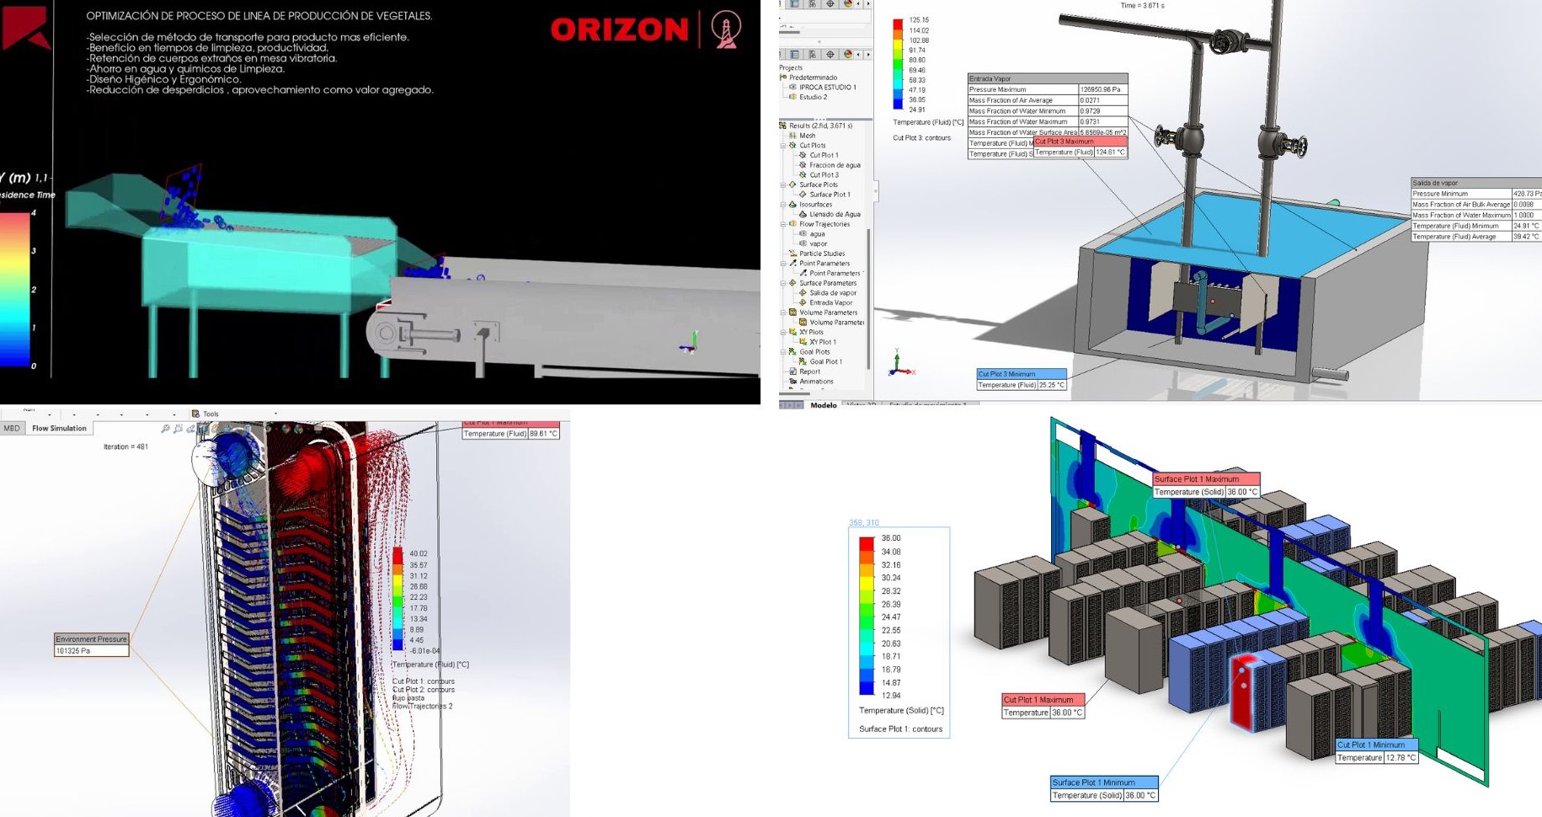Select the Modelo tab at the bottom
1542x817 pixels.
click(x=823, y=405)
